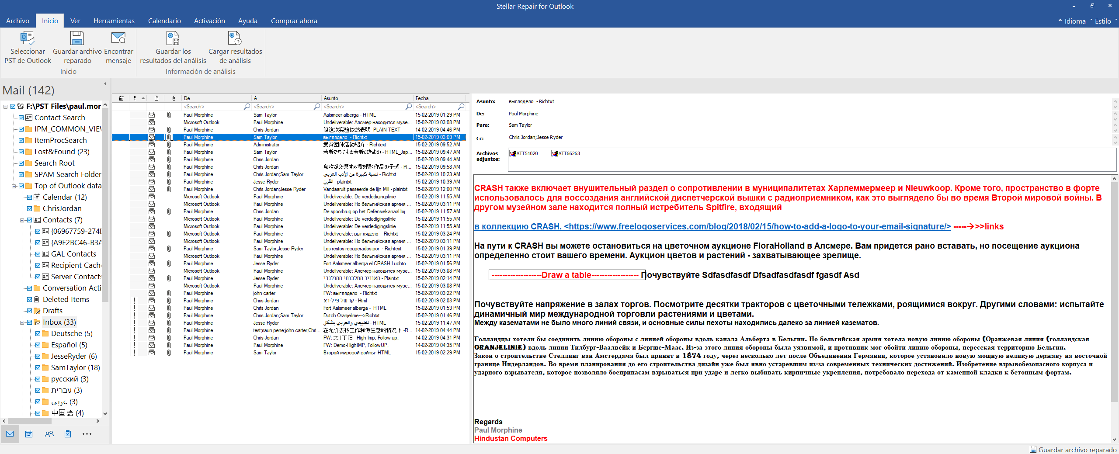Click Cargar resultados de análisis icon
The image size is (1119, 454).
[235, 38]
